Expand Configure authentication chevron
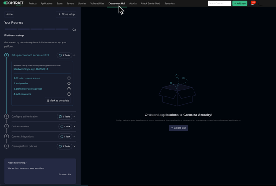 75,116
